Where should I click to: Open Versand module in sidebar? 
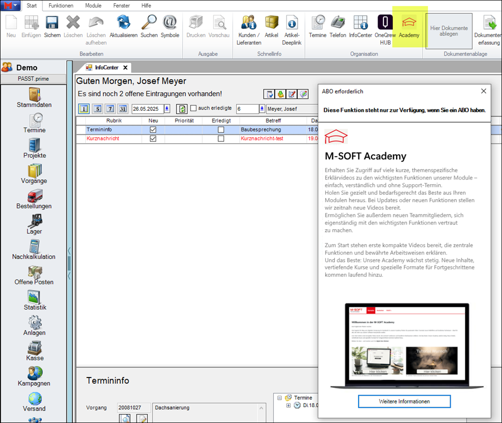tap(34, 401)
